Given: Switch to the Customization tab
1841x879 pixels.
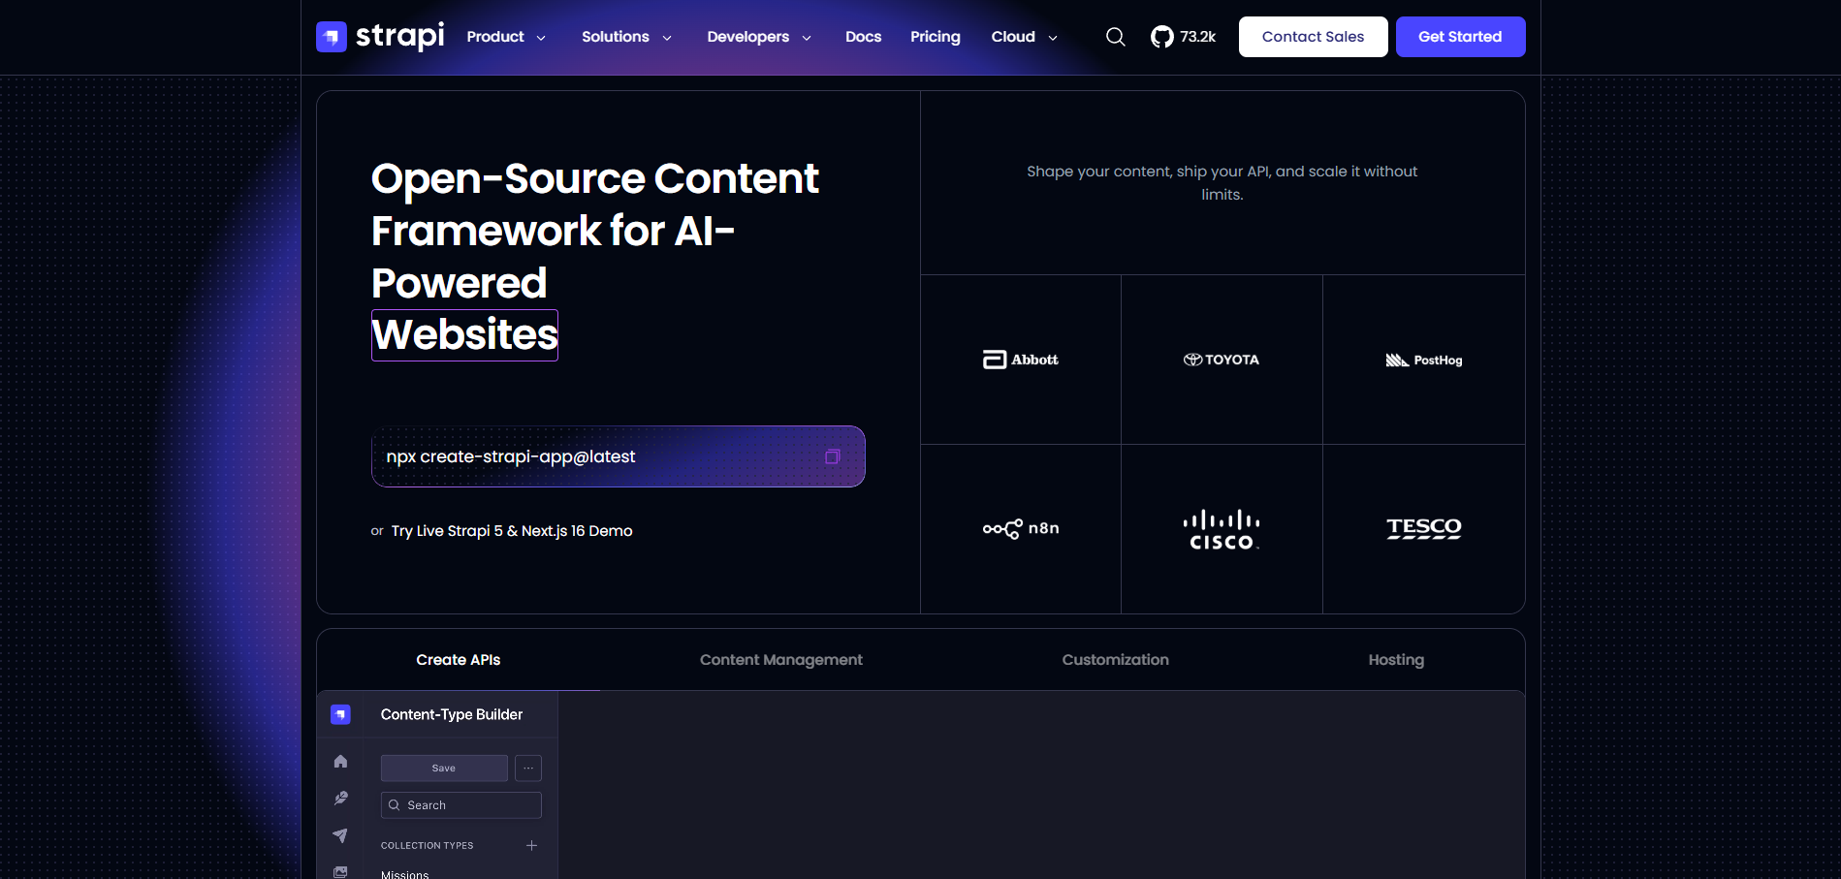Looking at the screenshot, I should [x=1116, y=660].
